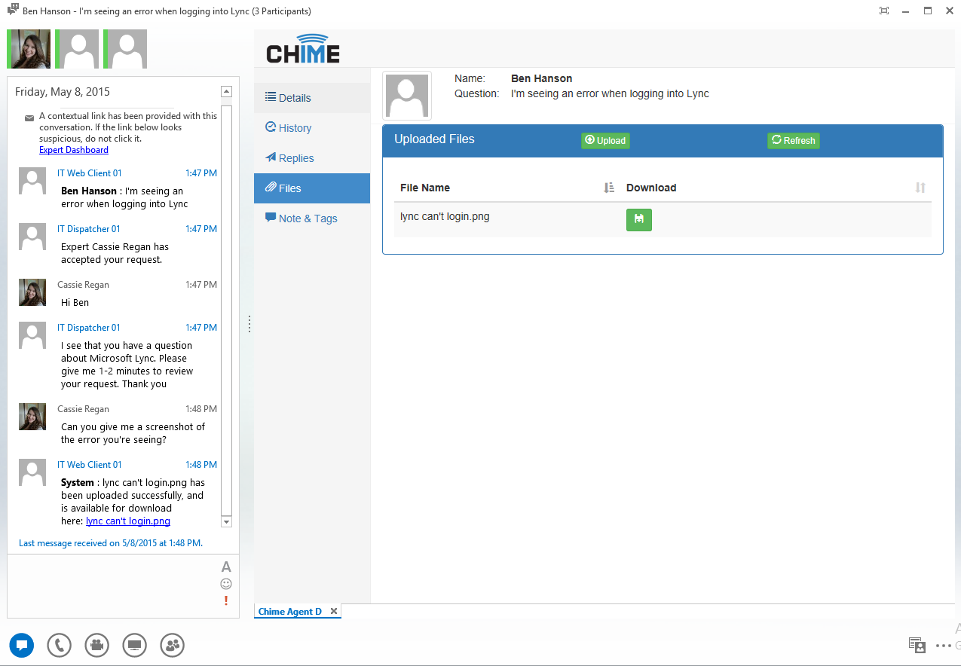Start a voice call with the phone icon

pyautogui.click(x=59, y=645)
